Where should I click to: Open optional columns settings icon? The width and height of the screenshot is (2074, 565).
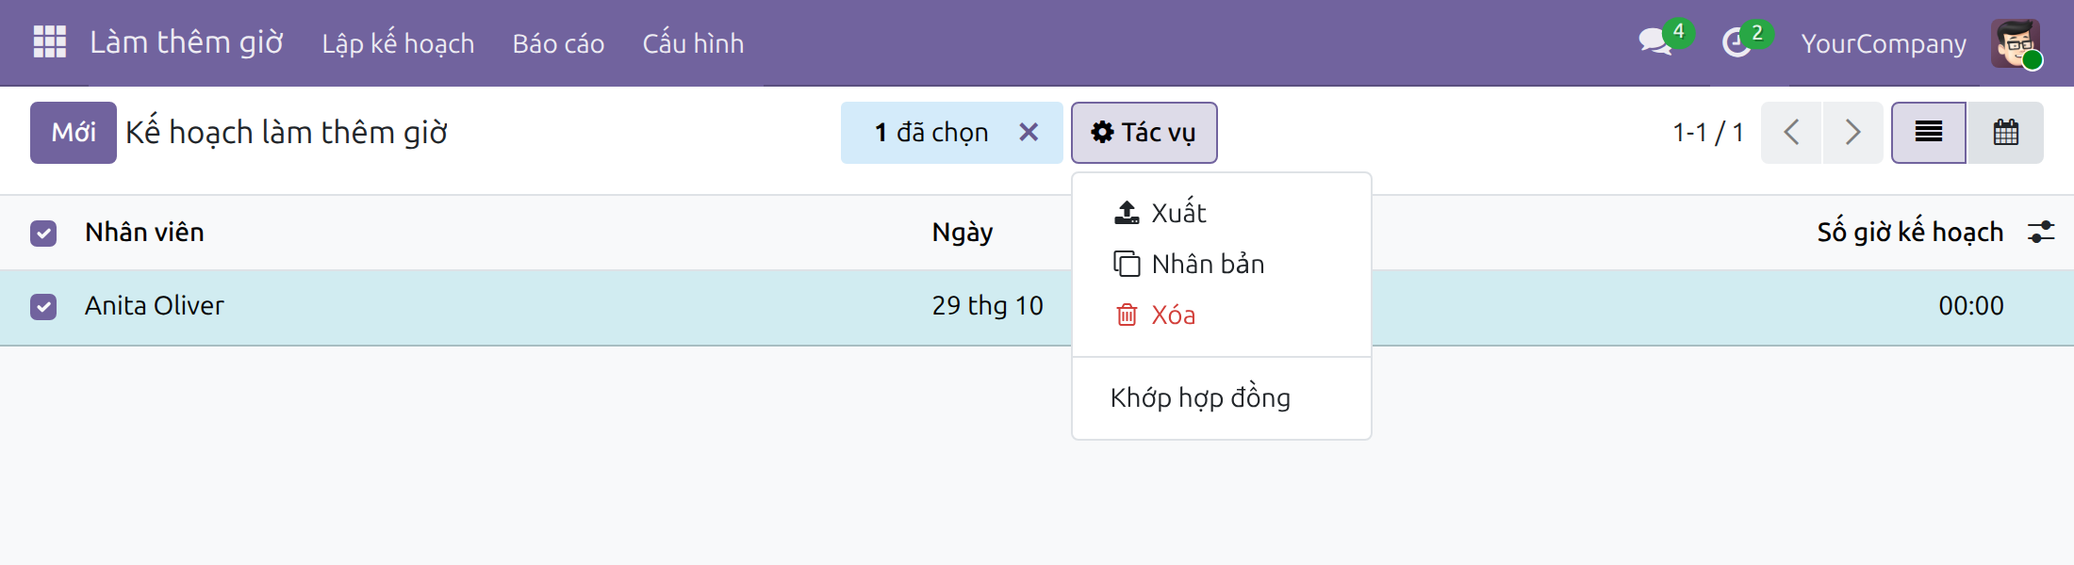[2041, 232]
